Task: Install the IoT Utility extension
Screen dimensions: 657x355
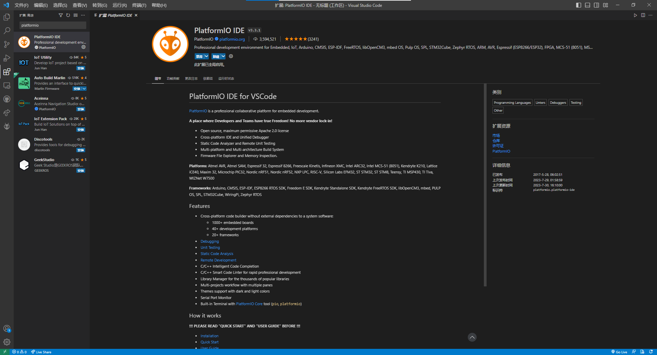Action: (x=81, y=68)
